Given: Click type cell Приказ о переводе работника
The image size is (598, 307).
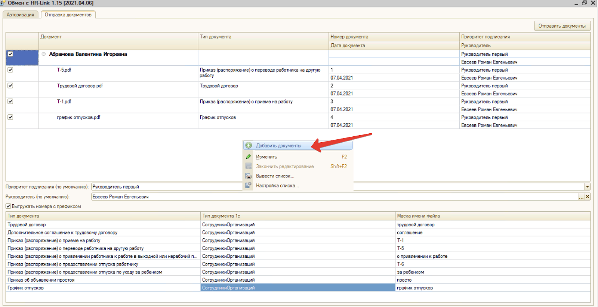Looking at the screenshot, I should coord(263,74).
